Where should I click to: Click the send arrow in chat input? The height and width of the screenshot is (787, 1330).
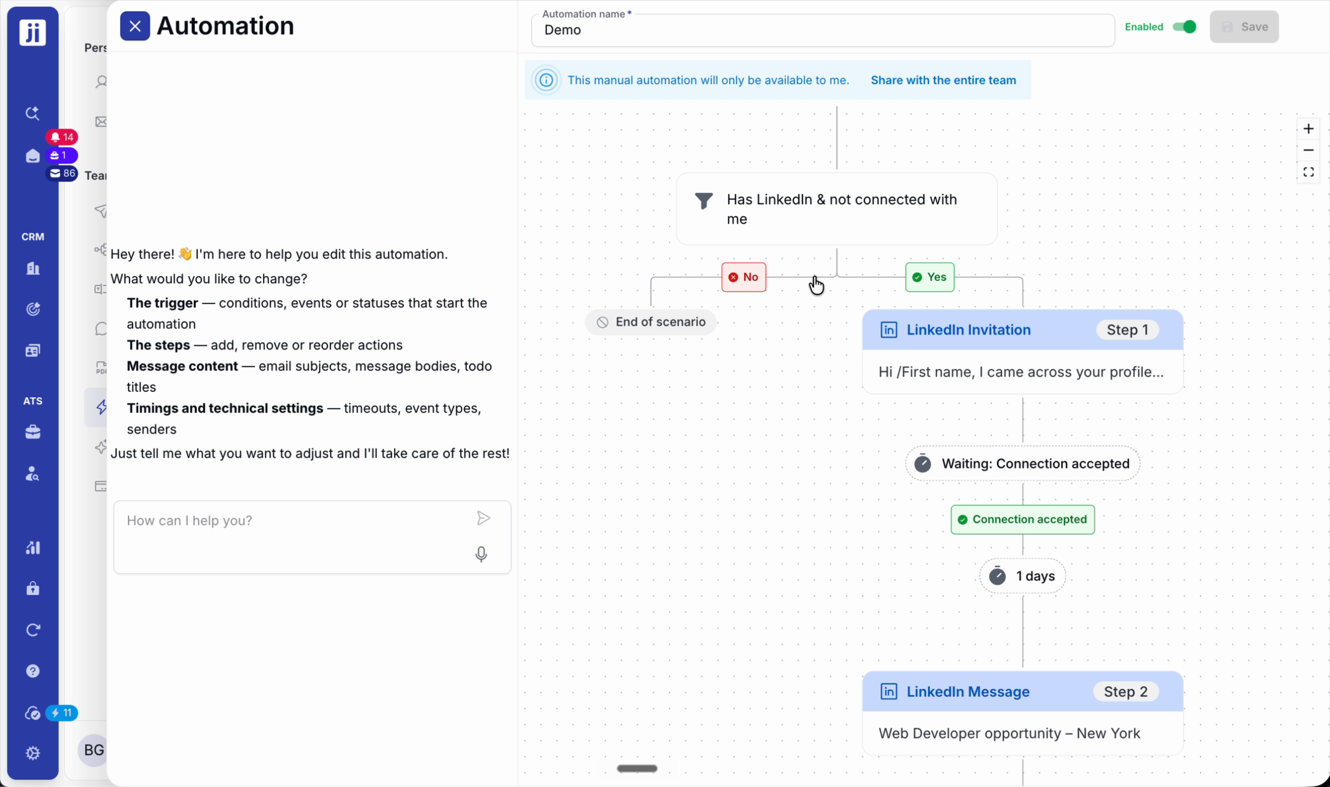pyautogui.click(x=483, y=518)
